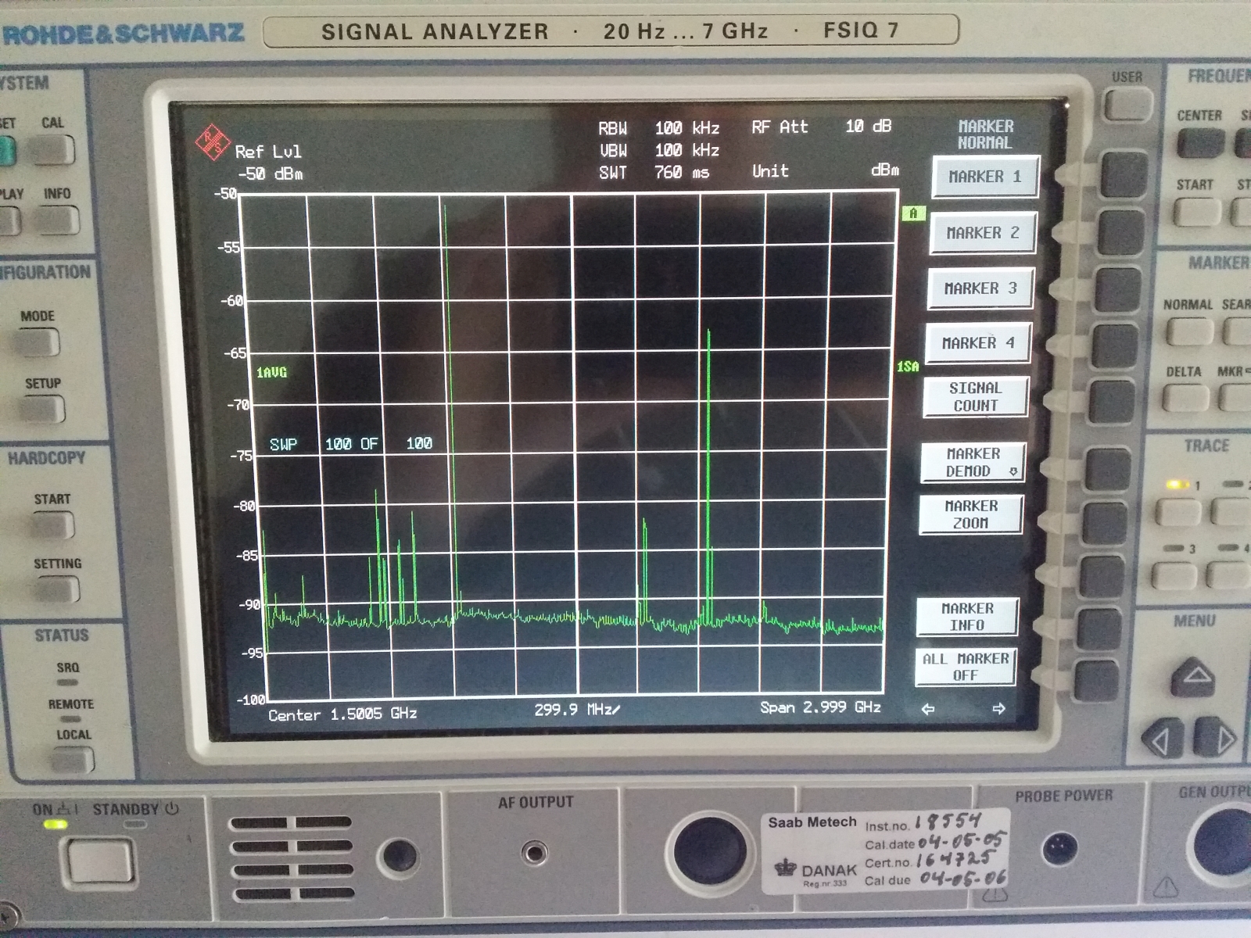Select the 1AVG trace mode label
Image resolution: width=1251 pixels, height=938 pixels.
pos(271,372)
